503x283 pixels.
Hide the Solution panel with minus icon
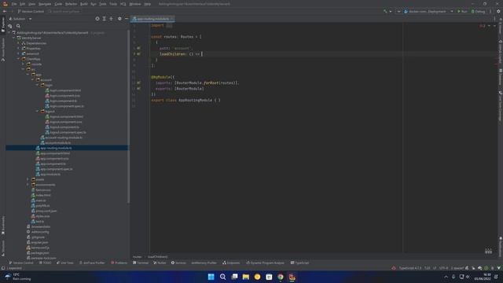(x=127, y=19)
